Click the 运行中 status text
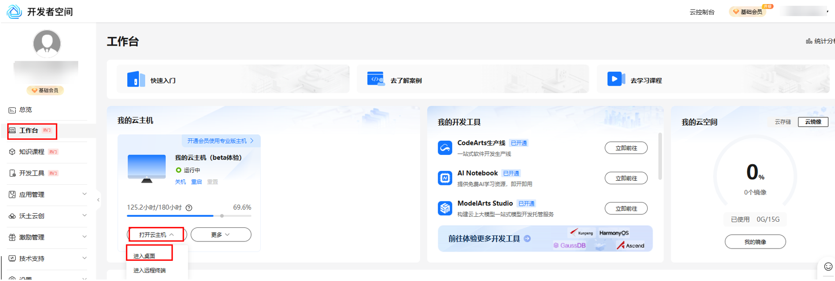Viewport: 835px width, 281px height. [192, 170]
